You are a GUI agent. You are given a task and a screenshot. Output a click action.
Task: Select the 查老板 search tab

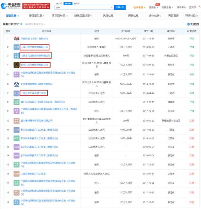point(68,3)
